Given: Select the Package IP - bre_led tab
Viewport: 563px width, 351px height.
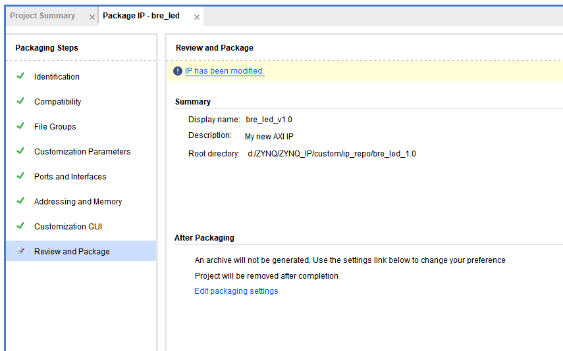Looking at the screenshot, I should click(x=141, y=16).
